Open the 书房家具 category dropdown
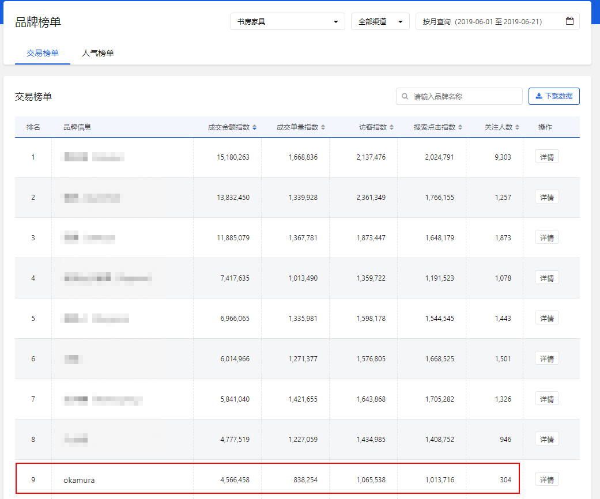 [x=287, y=21]
